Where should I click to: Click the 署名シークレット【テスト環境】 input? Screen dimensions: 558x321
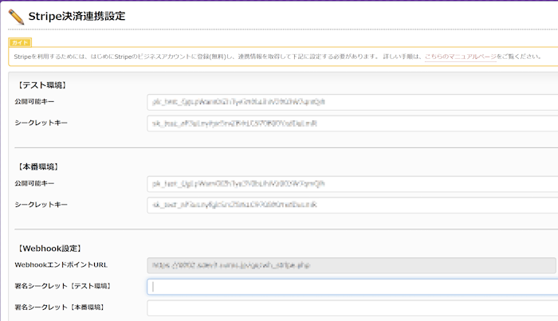[352, 287]
